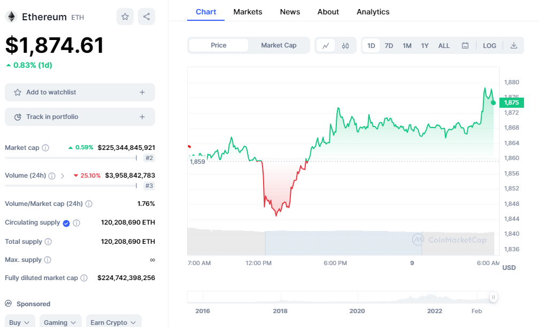
Task: Show Circulating supply info icon
Action: [x=76, y=223]
